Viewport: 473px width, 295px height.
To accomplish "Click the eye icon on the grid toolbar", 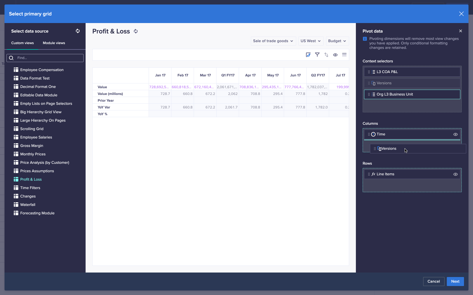I will point(335,55).
